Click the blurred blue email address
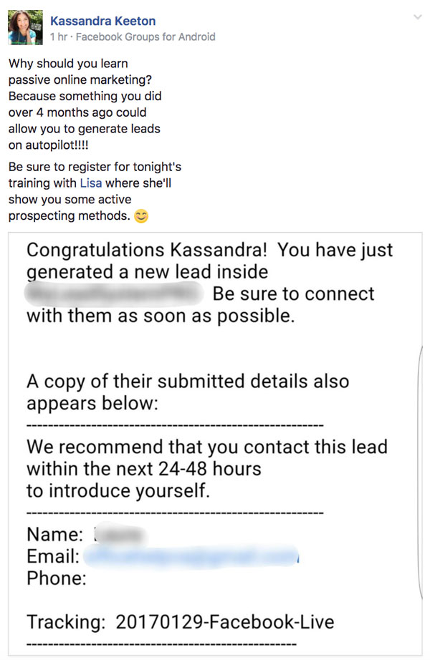 tap(191, 556)
